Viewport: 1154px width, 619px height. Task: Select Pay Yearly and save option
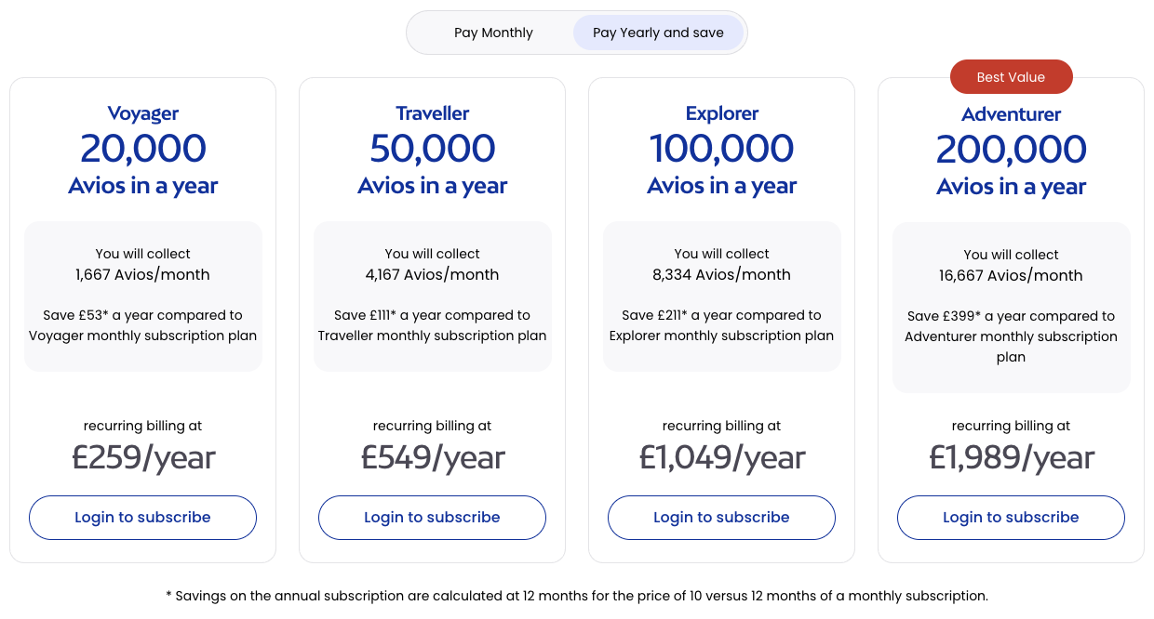[x=658, y=33]
